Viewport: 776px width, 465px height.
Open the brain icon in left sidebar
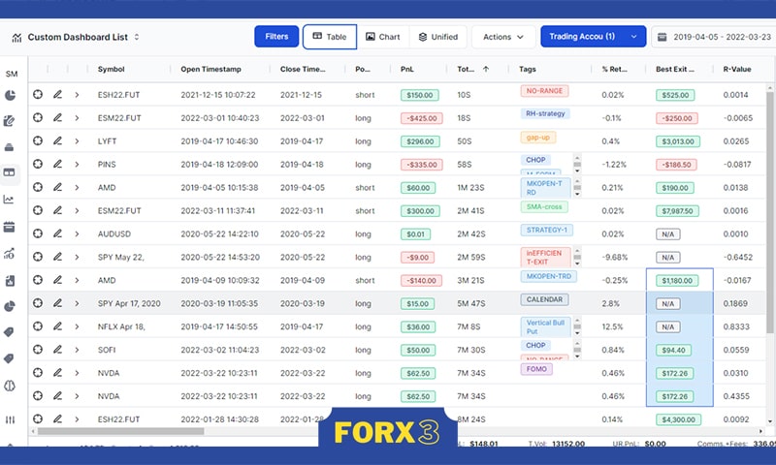point(11,385)
